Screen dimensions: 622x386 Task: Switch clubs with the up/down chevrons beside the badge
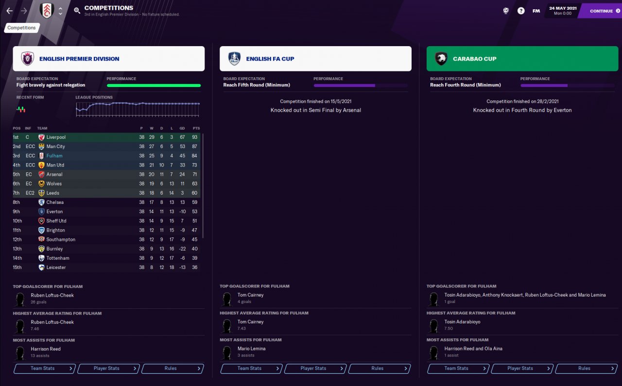click(60, 11)
